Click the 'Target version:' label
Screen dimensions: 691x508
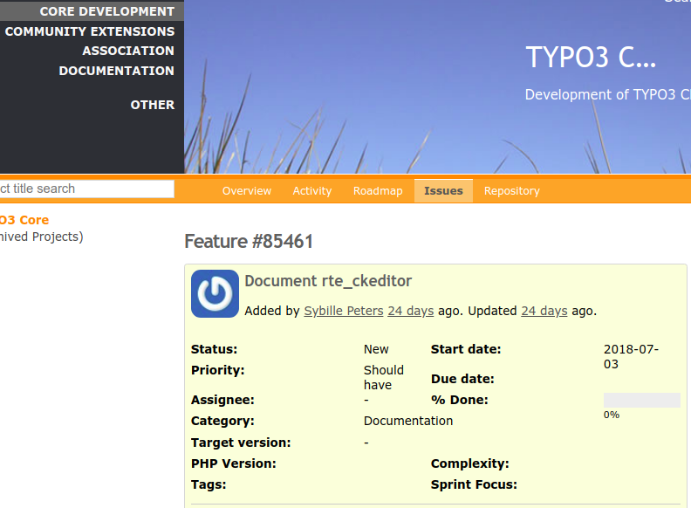coord(241,443)
